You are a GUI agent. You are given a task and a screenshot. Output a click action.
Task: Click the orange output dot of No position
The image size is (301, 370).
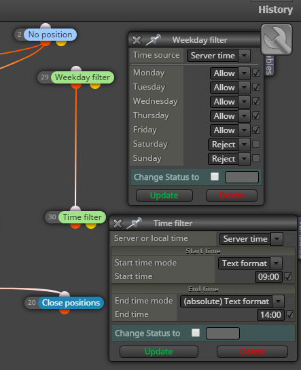click(46, 43)
